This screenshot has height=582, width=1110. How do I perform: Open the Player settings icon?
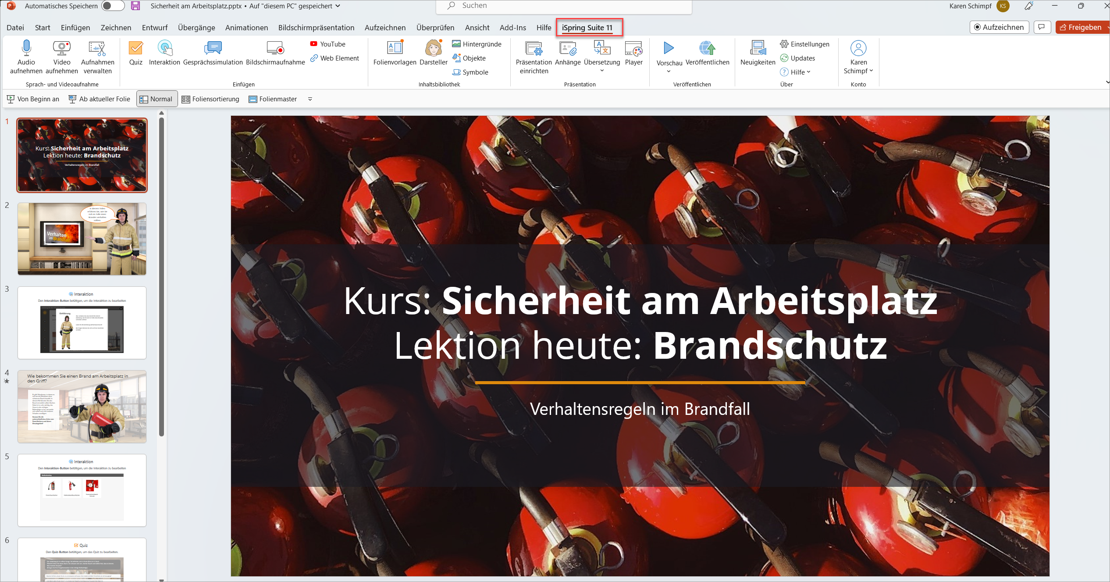coord(633,48)
